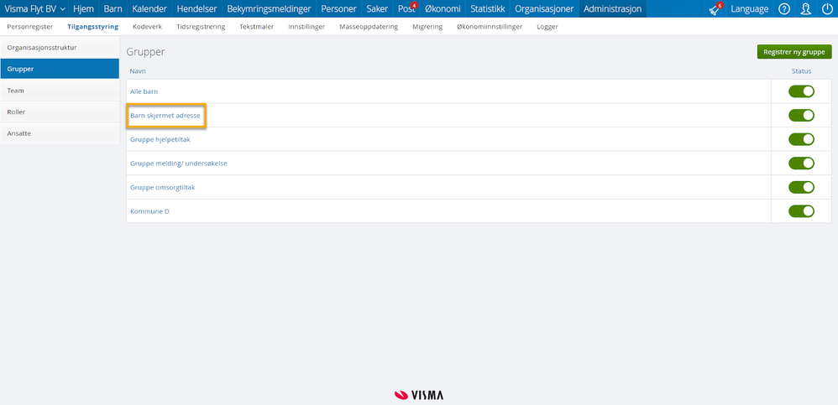Open the Language selector
838x405 pixels.
pyautogui.click(x=749, y=9)
